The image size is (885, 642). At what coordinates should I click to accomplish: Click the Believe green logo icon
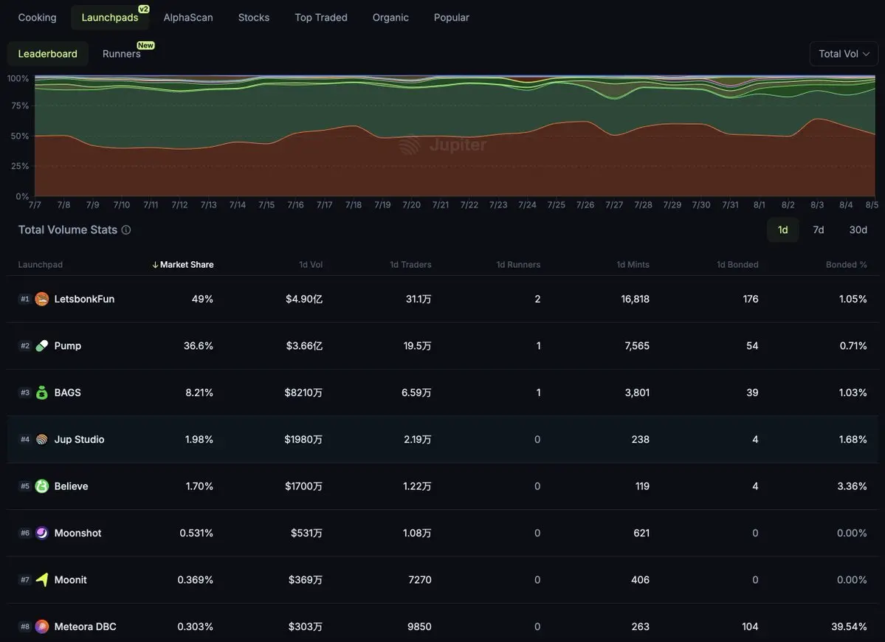tap(42, 486)
